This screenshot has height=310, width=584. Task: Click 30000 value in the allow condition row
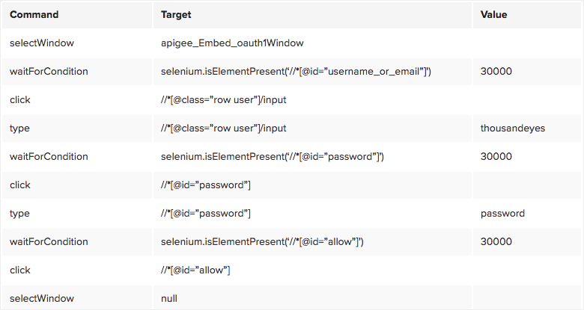coord(496,242)
